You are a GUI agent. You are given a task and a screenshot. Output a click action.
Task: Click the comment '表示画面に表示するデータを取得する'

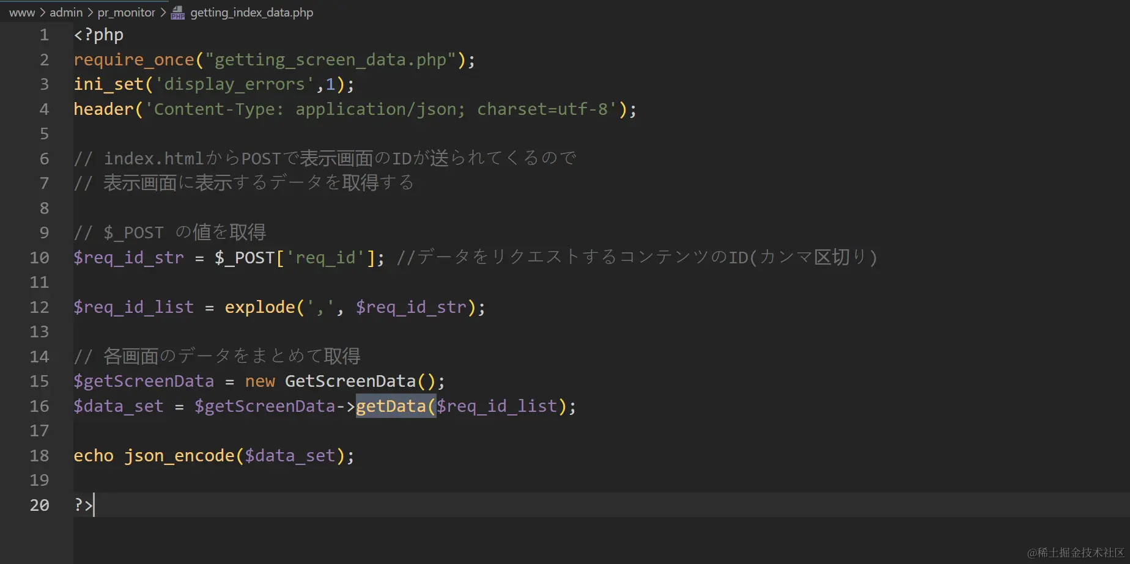(x=244, y=183)
